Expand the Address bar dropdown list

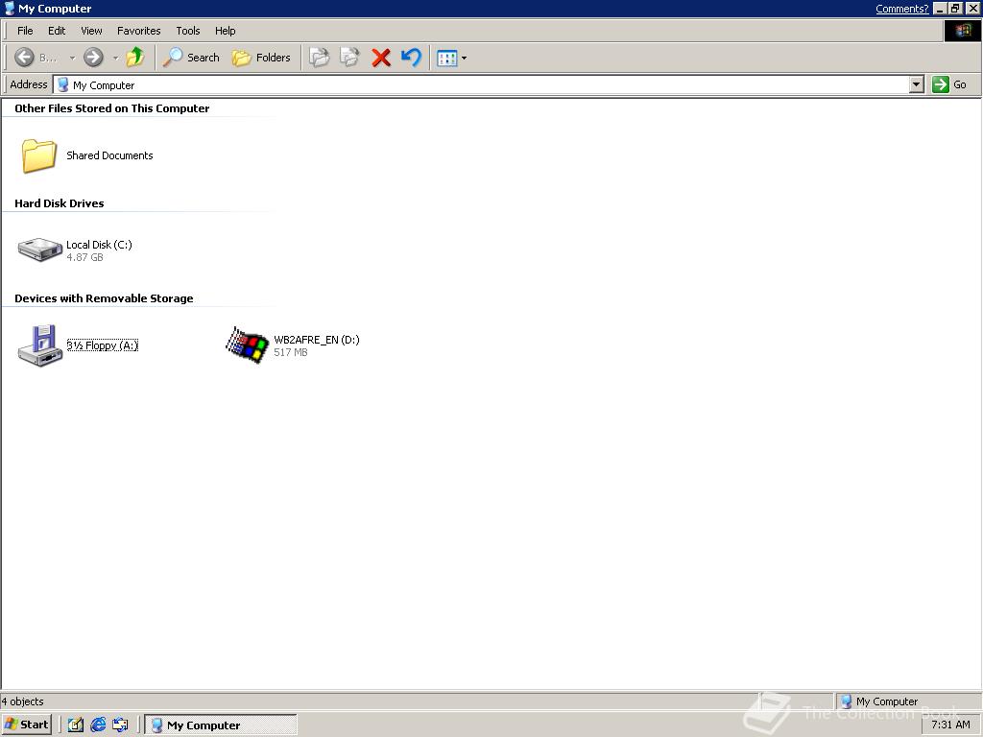click(x=916, y=84)
